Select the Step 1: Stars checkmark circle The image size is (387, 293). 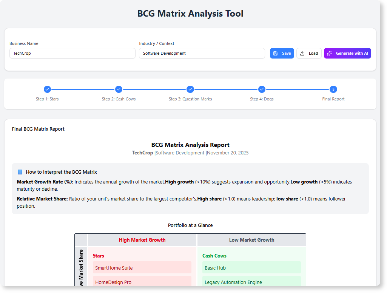click(x=47, y=89)
